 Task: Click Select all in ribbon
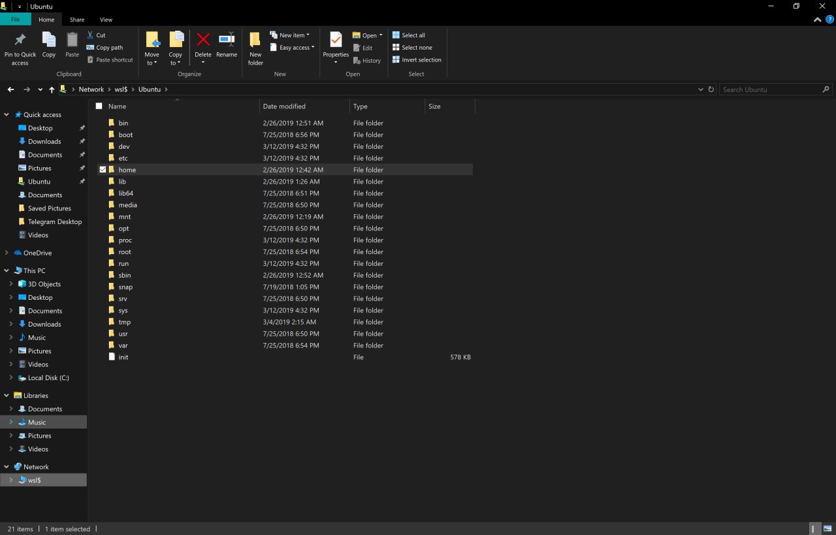pos(408,35)
